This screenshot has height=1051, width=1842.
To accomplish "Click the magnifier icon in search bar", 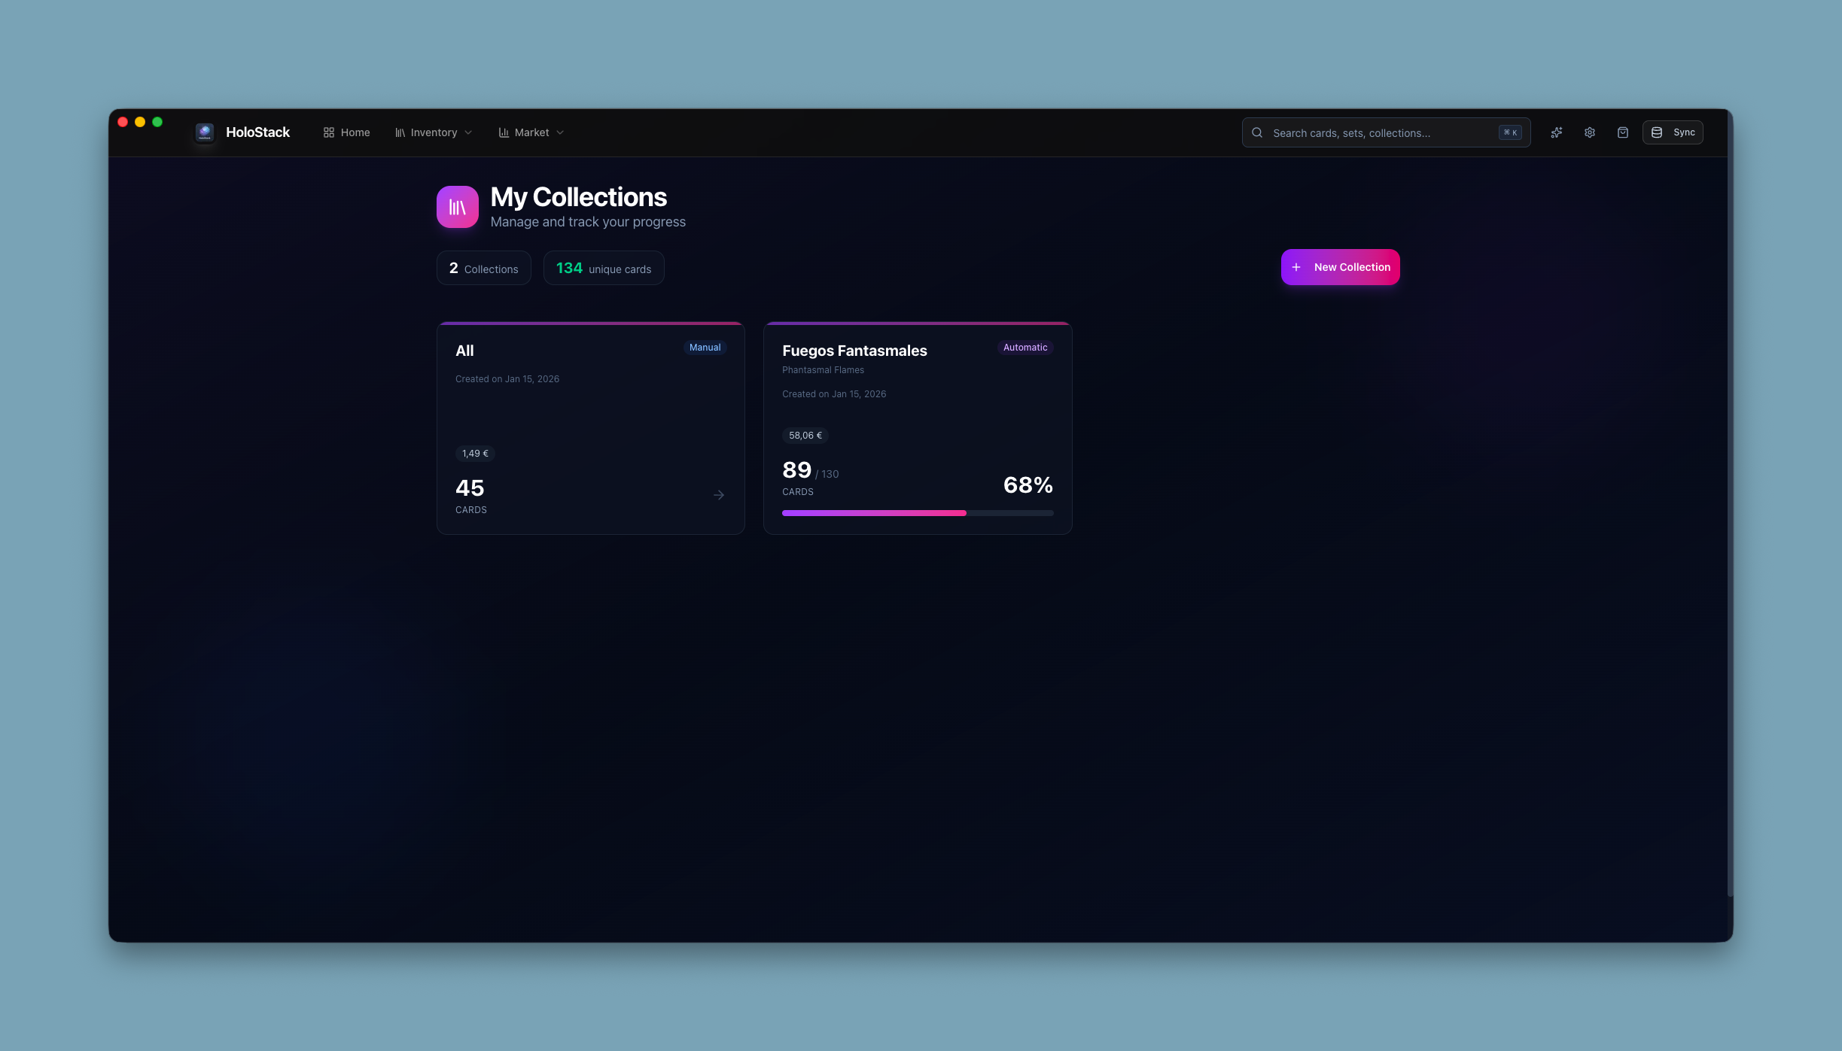I will click(x=1256, y=132).
